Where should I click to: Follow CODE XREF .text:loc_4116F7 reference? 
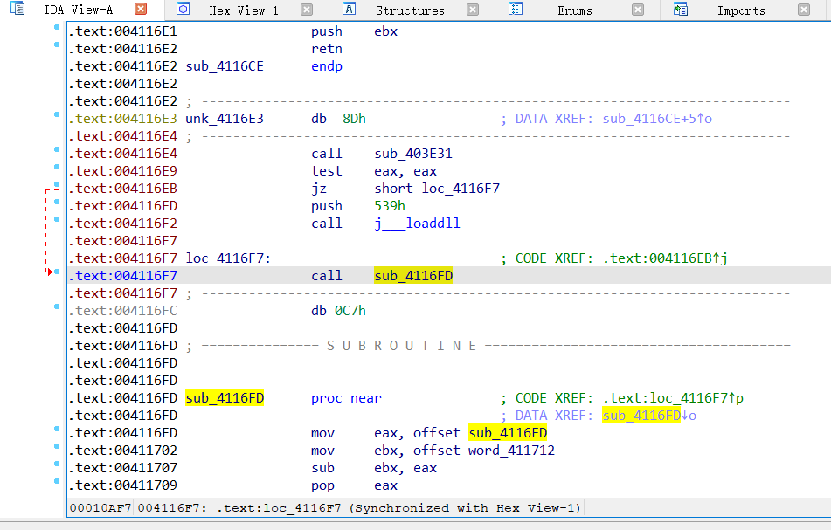point(673,398)
